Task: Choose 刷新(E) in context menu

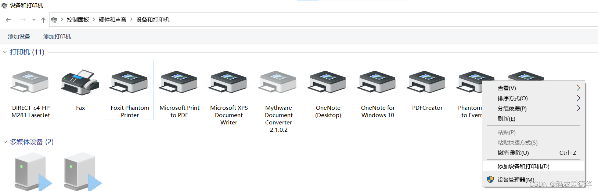Action: 533,119
